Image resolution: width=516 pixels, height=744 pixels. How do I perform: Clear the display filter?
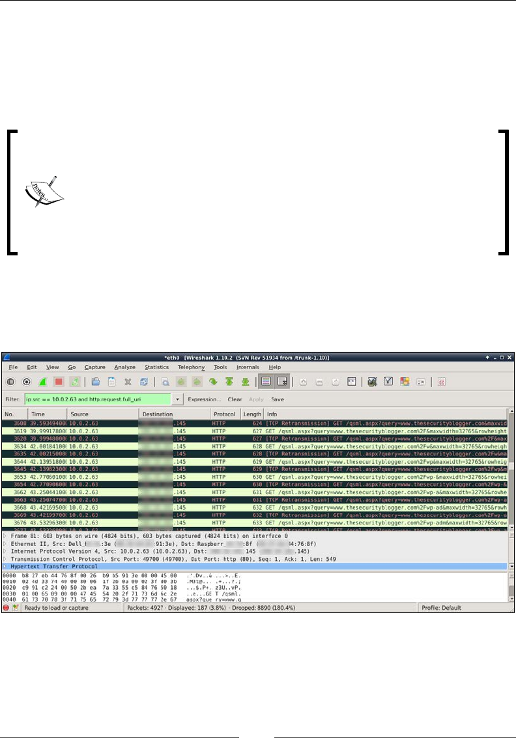click(x=235, y=399)
